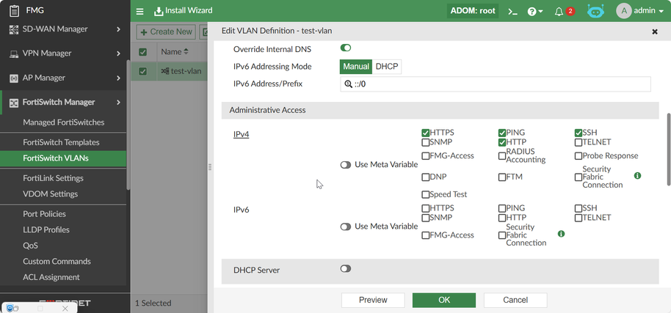Open the CLI console icon
This screenshot has height=313, width=671.
click(x=513, y=11)
